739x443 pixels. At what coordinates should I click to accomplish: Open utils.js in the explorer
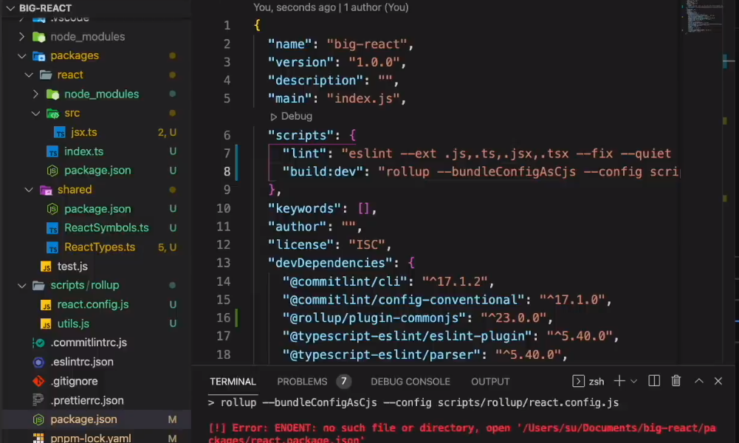coord(73,324)
